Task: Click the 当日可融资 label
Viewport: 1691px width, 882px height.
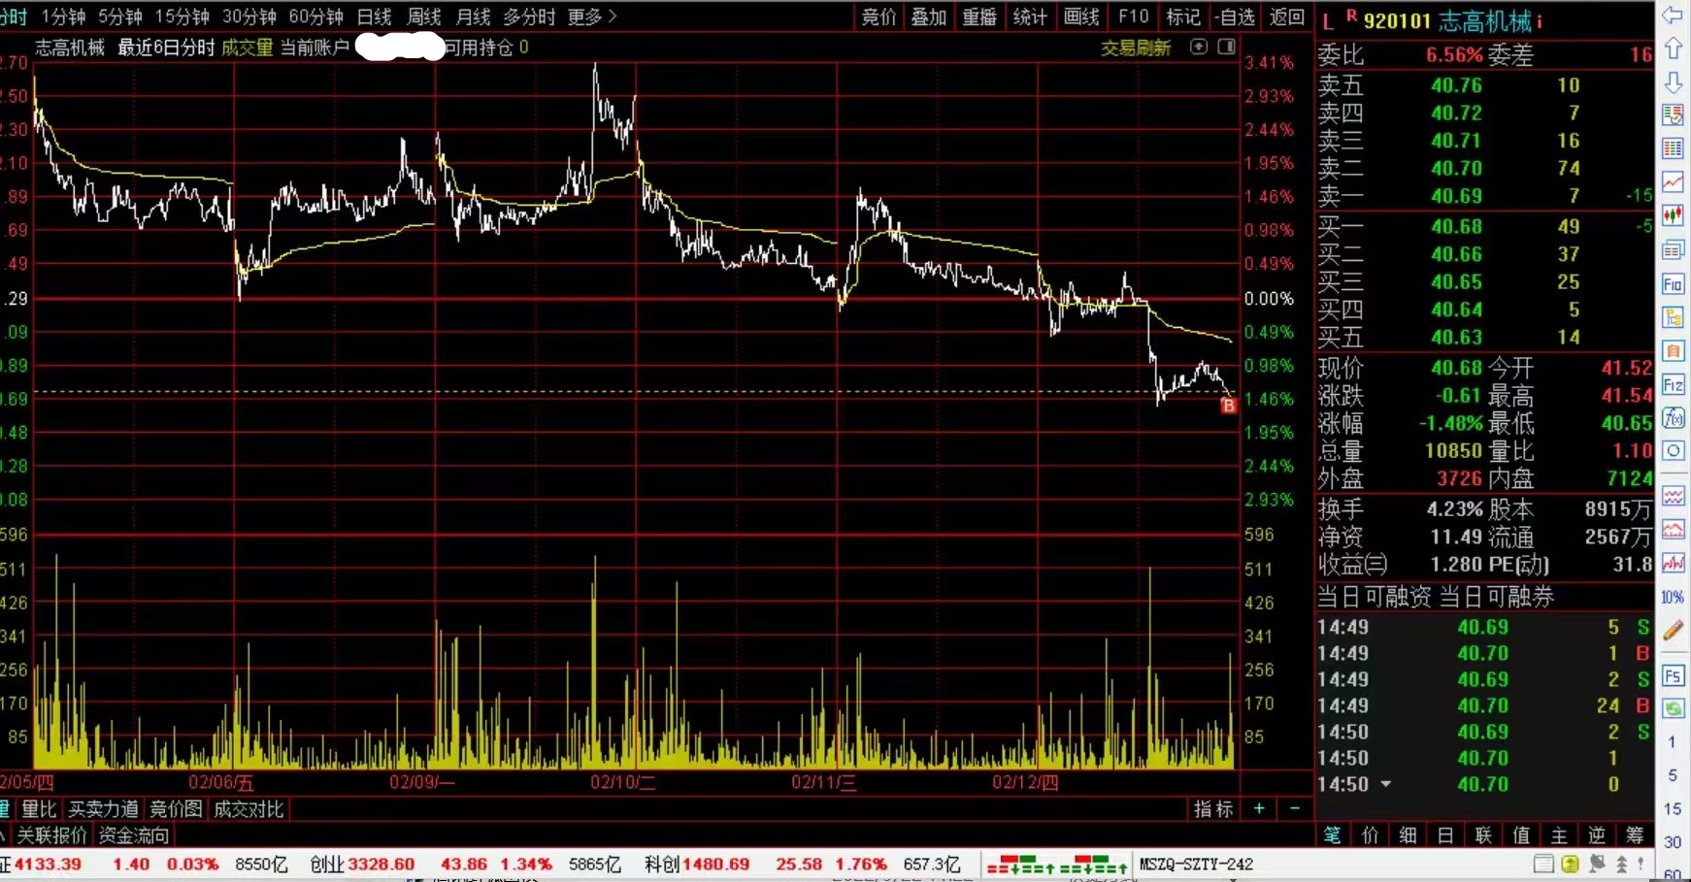Action: 1373,597
